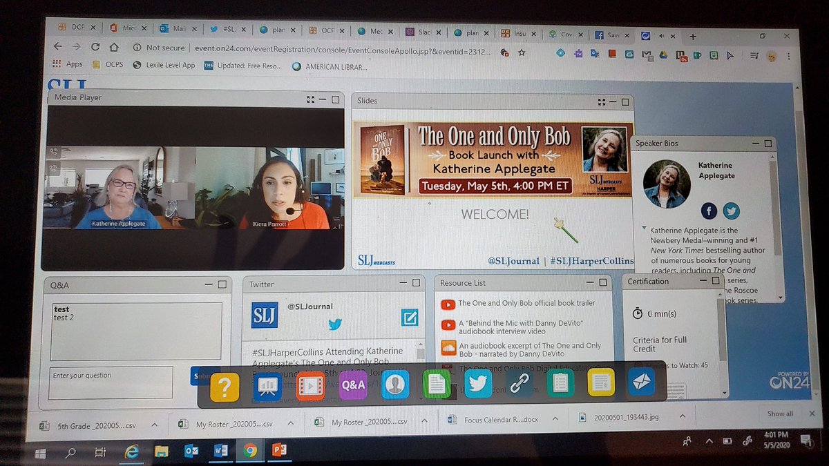Maximize the Resource List panel
Screen dimensions: 829x466
[603, 282]
